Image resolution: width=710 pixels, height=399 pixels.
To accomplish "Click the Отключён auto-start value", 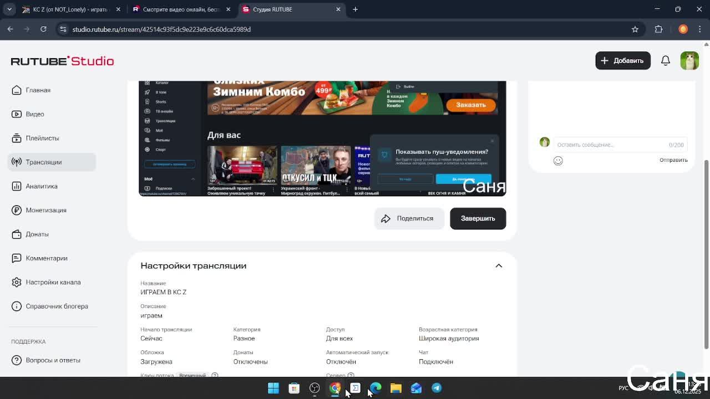I will 341,362.
